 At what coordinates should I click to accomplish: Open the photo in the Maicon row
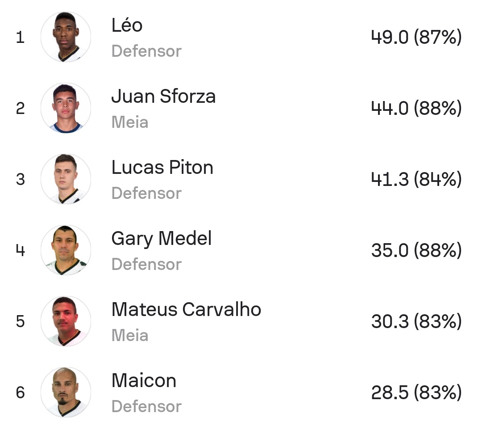pyautogui.click(x=66, y=392)
